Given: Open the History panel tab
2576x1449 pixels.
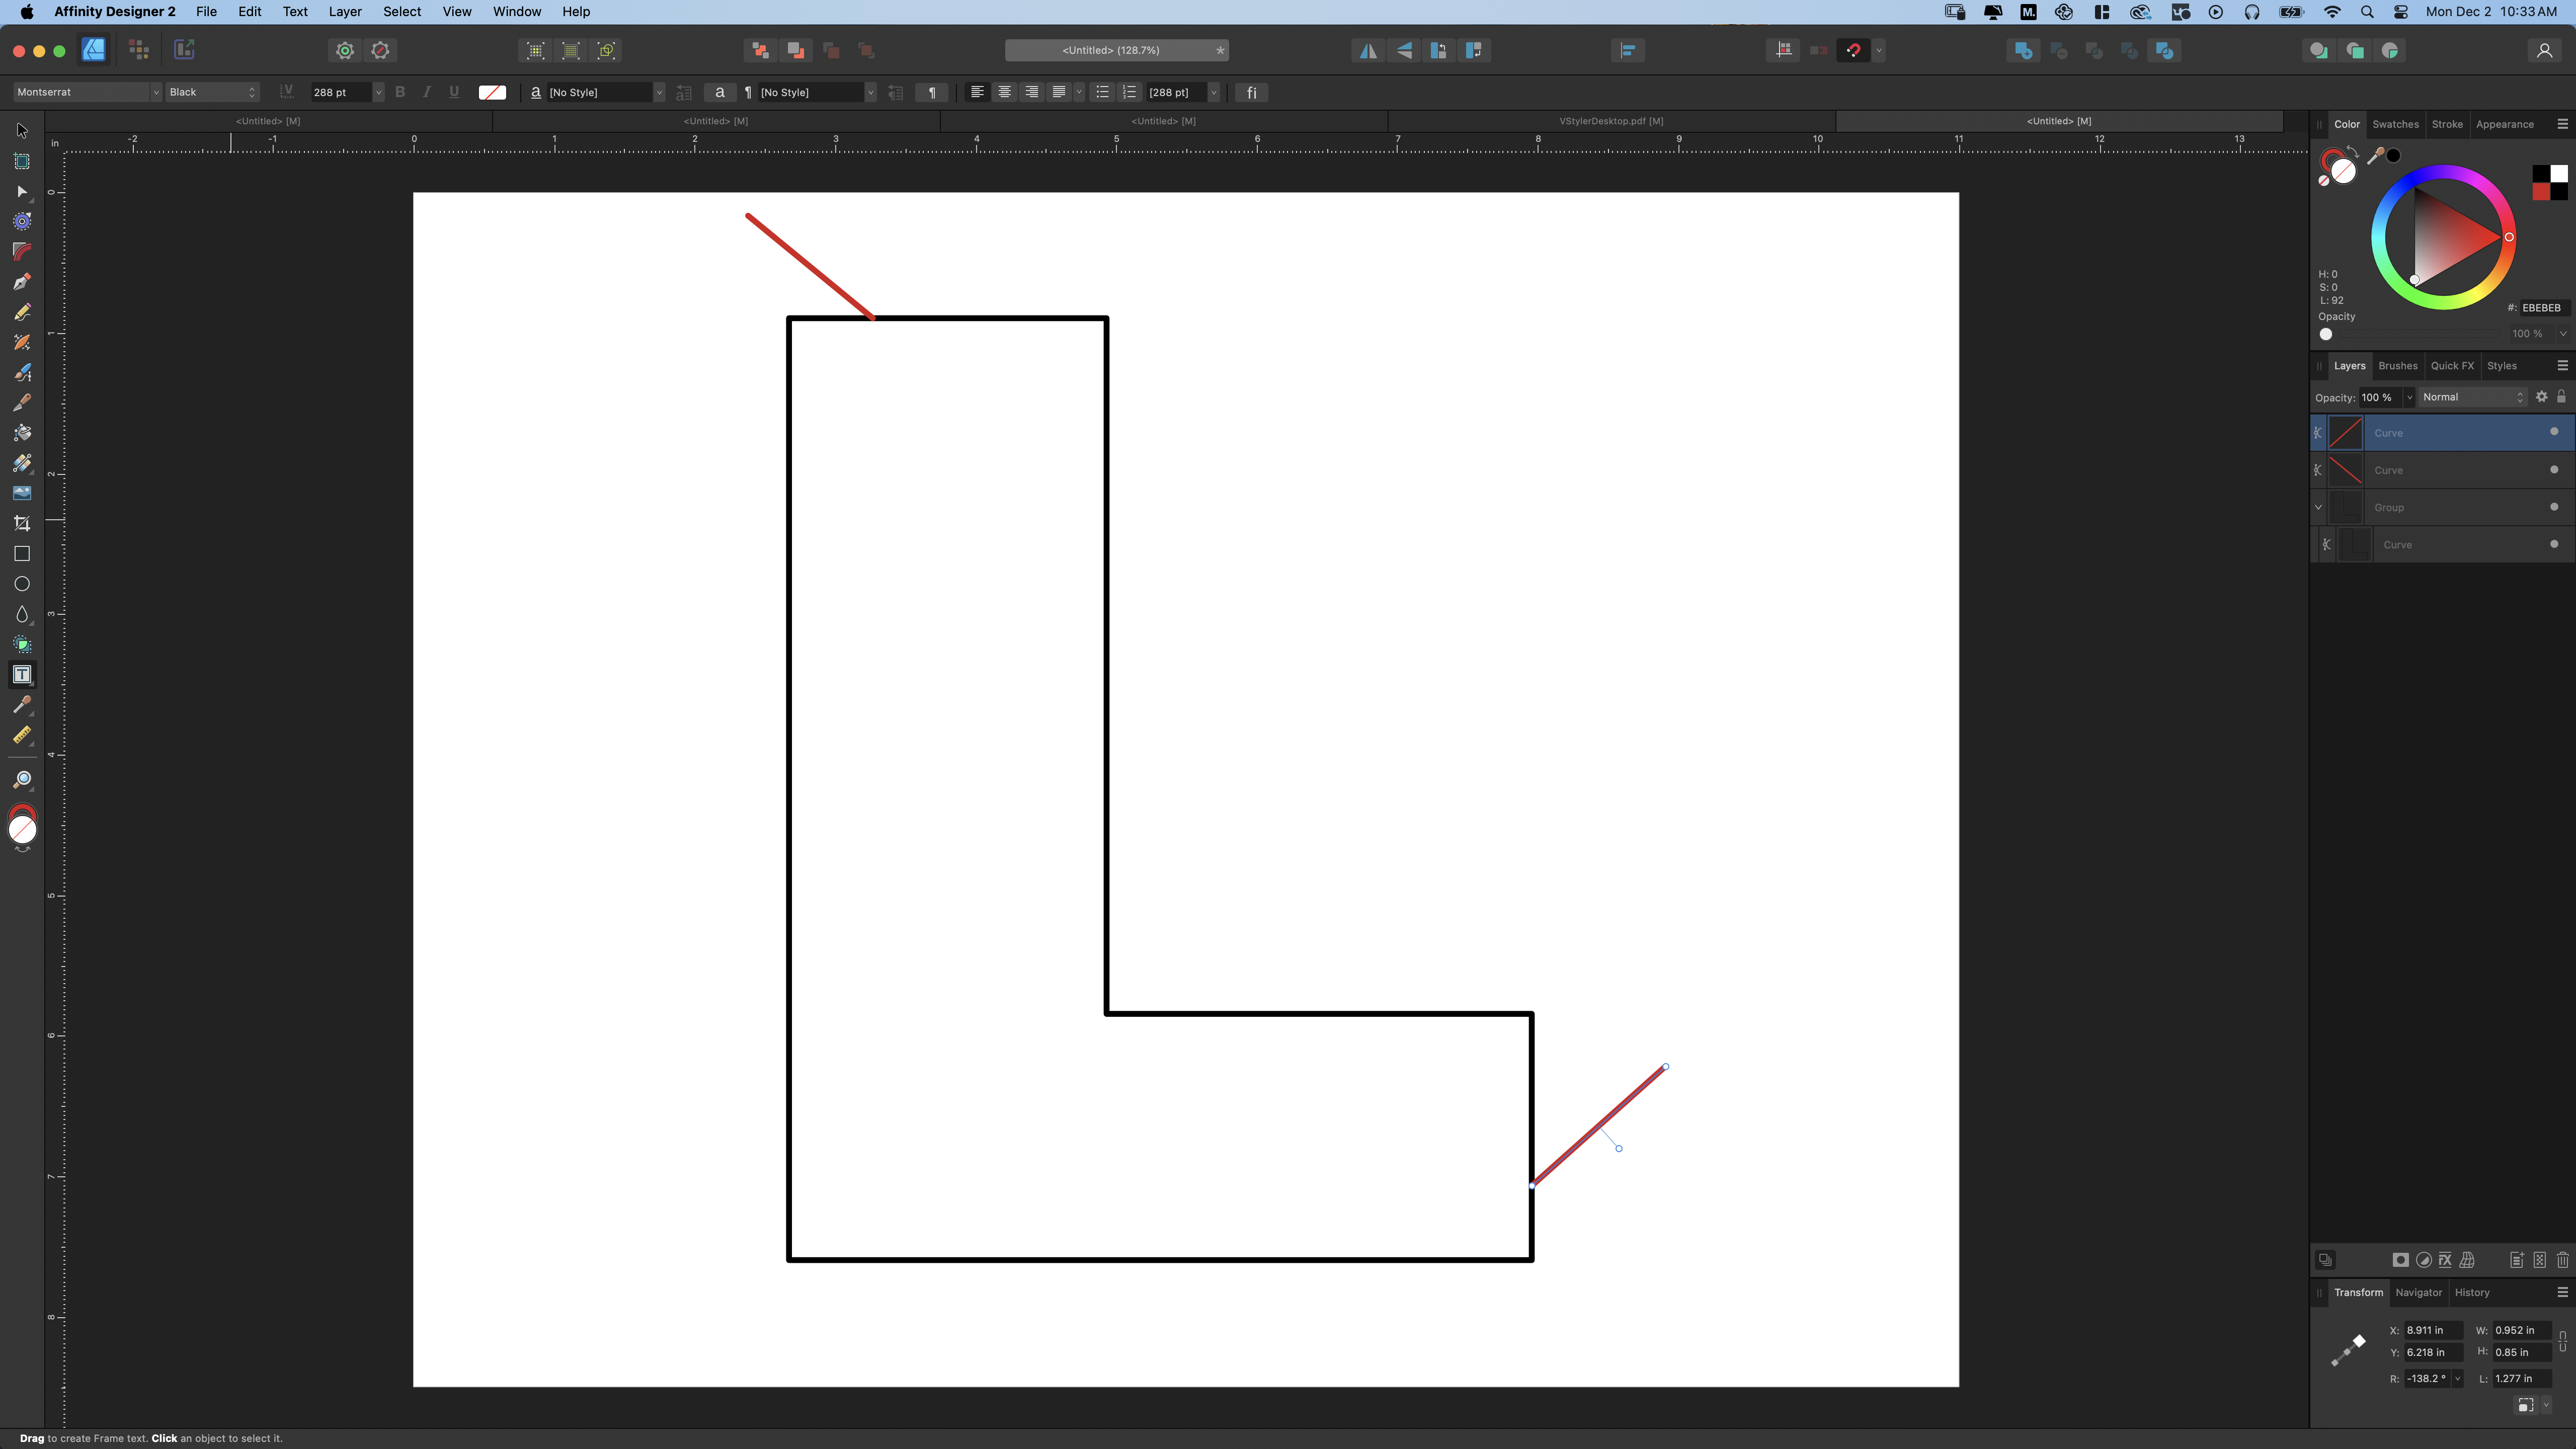Looking at the screenshot, I should pyautogui.click(x=2472, y=1292).
